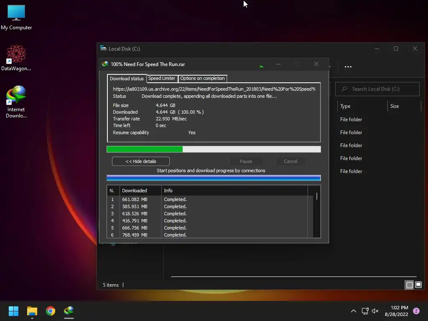The image size is (428, 321).
Task: Open Internet Download Manager desktop shortcut
Action: (x=16, y=102)
